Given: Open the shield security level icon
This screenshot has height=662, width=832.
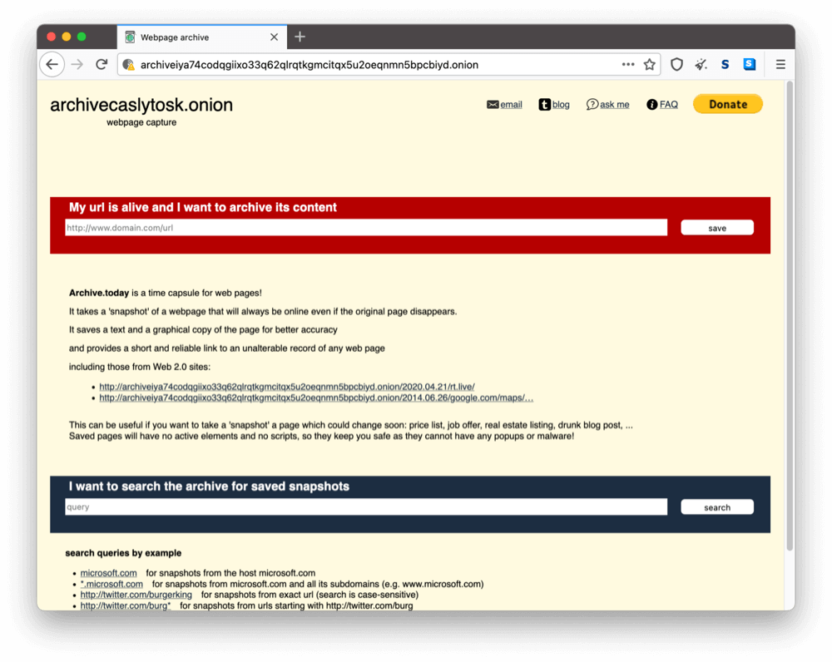Looking at the screenshot, I should [676, 64].
